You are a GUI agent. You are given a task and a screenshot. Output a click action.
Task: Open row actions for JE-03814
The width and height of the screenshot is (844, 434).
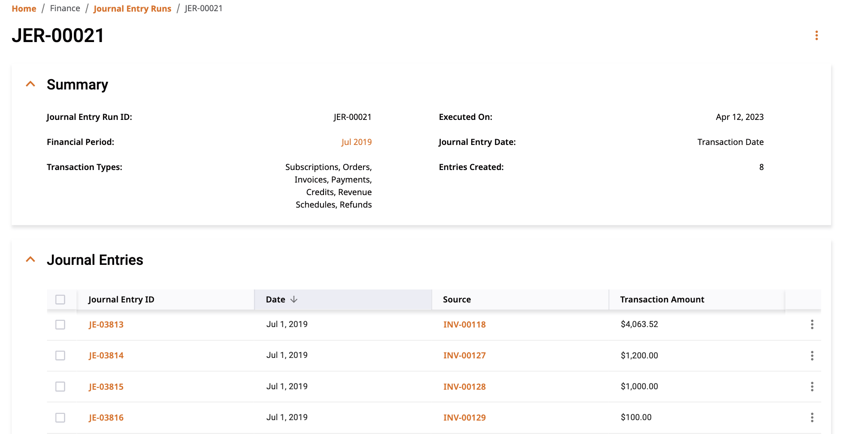point(812,356)
